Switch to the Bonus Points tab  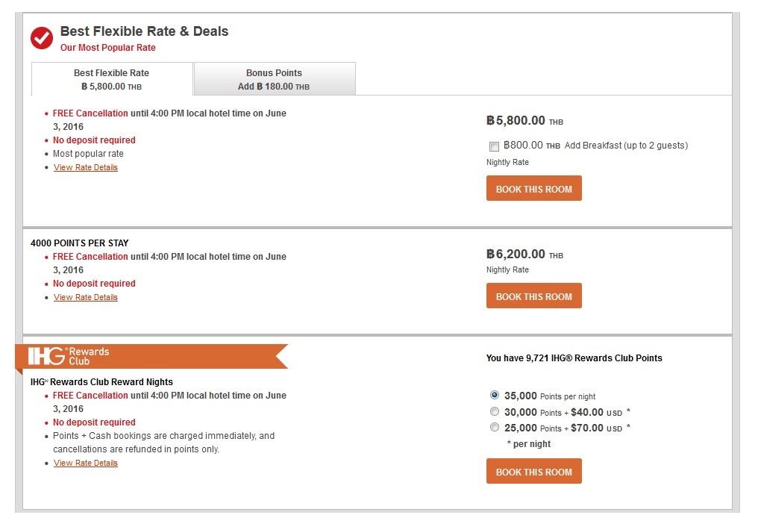274,79
